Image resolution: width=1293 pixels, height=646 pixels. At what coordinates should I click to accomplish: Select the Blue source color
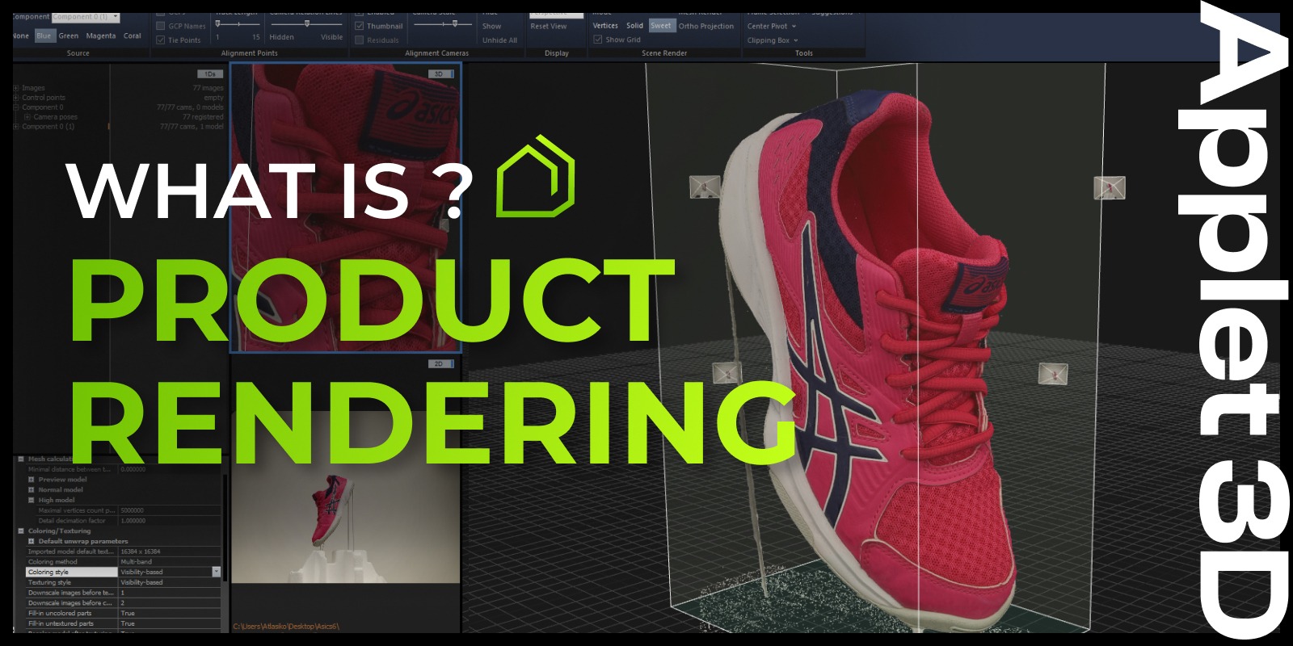(44, 36)
